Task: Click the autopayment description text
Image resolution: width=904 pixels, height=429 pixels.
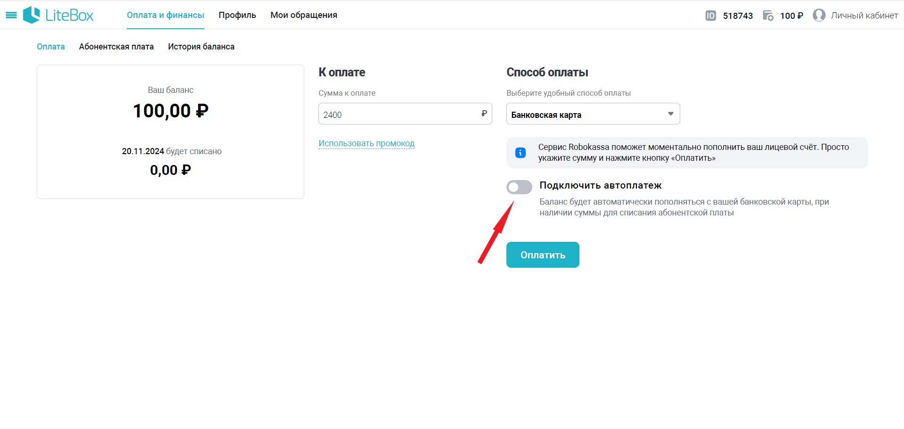Action: (x=684, y=207)
